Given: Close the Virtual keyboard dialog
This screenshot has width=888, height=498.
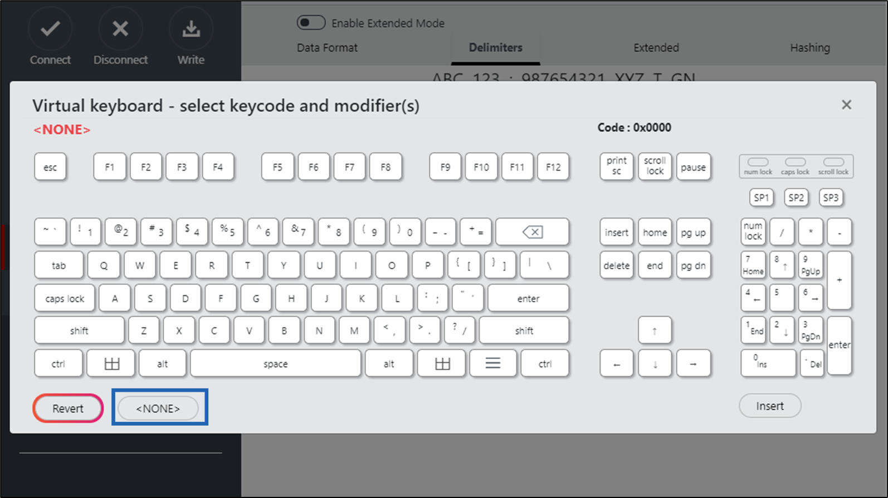Looking at the screenshot, I should (846, 105).
